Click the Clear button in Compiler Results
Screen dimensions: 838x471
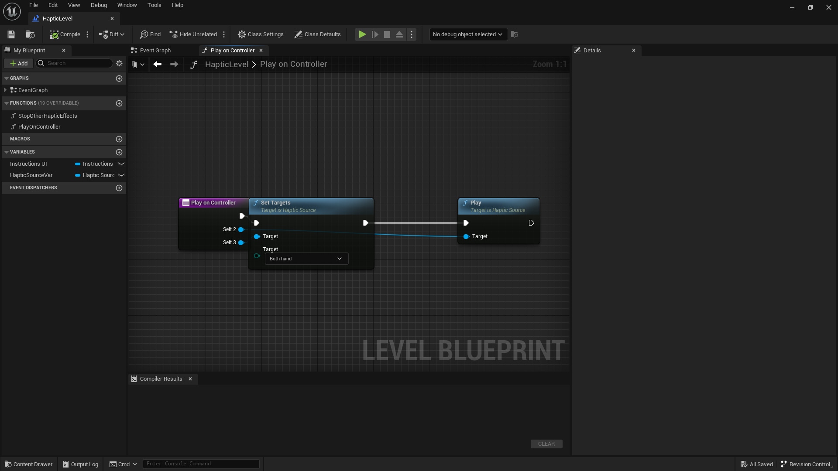[546, 444]
